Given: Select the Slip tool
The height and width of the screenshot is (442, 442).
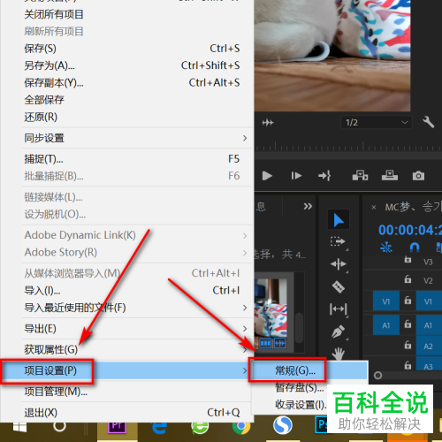Looking at the screenshot, I should coord(339,309).
